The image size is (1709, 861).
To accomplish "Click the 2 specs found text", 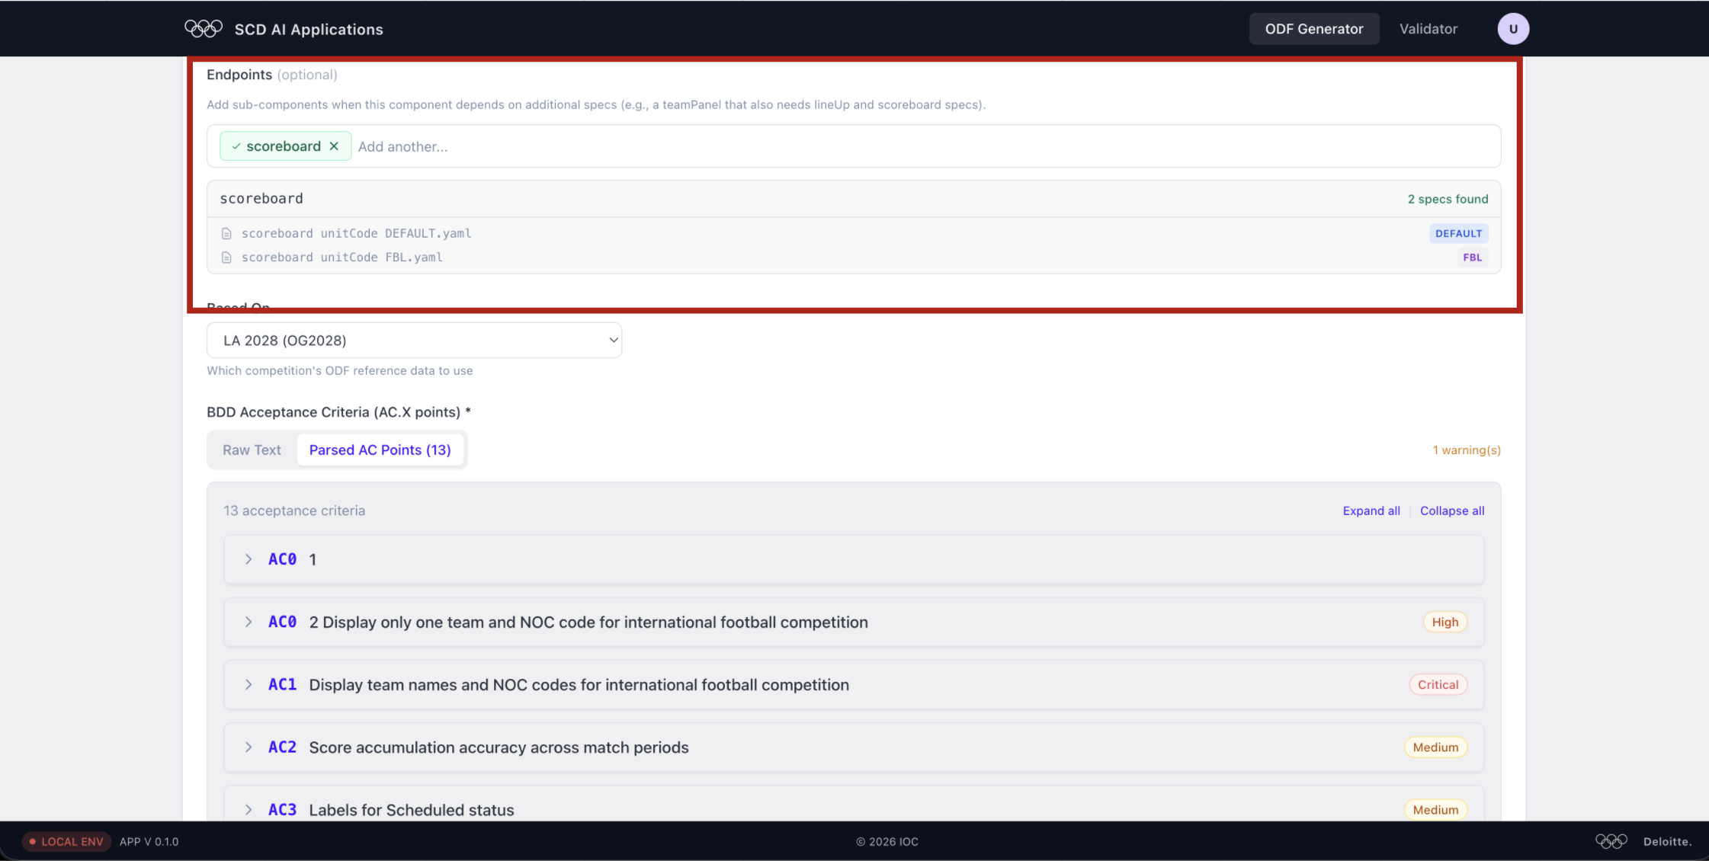I will [1448, 199].
